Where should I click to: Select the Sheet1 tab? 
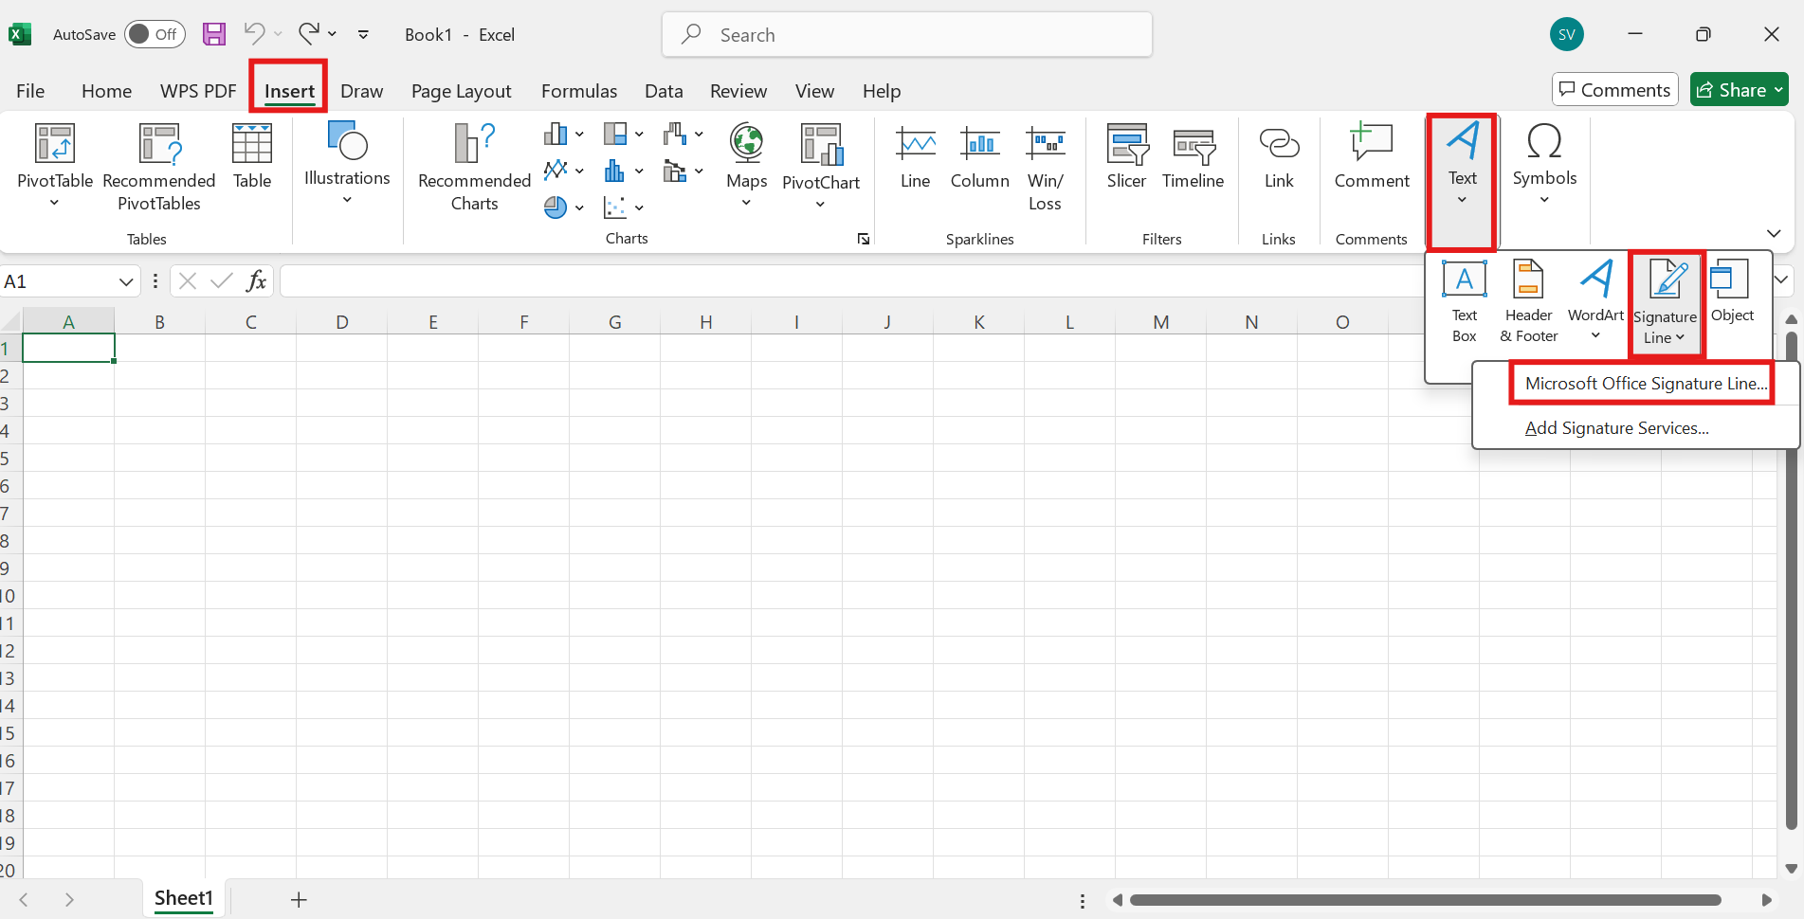point(184,898)
